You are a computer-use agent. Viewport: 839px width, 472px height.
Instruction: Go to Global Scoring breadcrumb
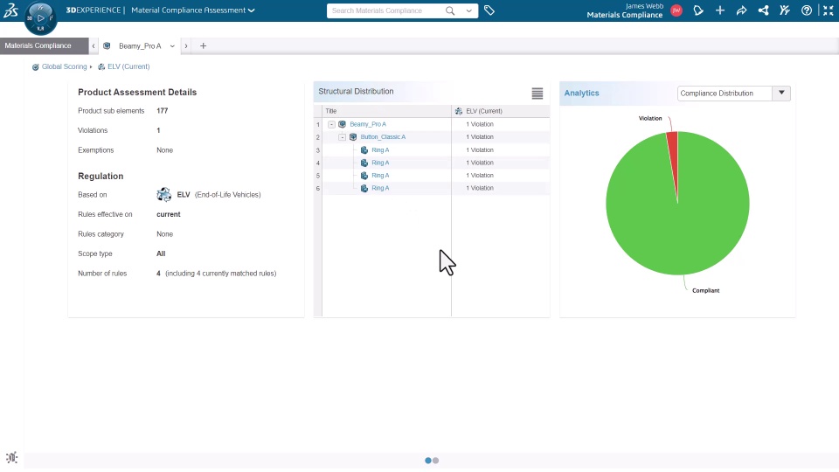point(64,67)
